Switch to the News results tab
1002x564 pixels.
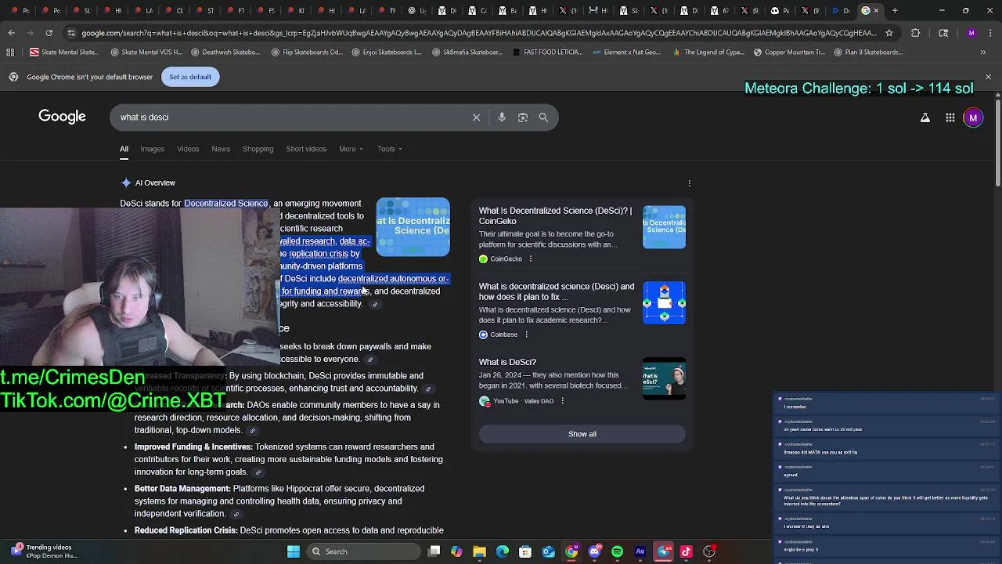[221, 149]
